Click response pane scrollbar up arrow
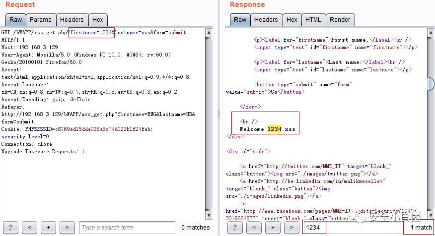435x236 pixels. 431,33
